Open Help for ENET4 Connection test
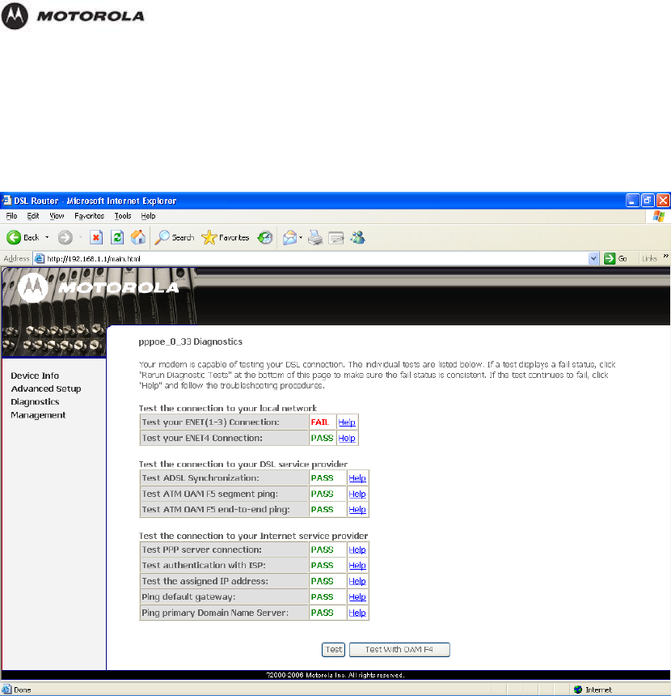The width and height of the screenshot is (671, 696). (x=347, y=438)
